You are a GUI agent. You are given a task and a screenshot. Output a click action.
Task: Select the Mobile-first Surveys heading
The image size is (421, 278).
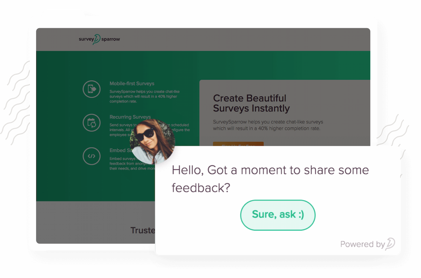(x=132, y=84)
